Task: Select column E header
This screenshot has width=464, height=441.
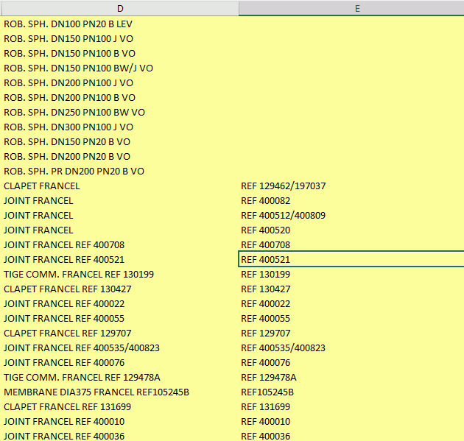Action: click(351, 8)
